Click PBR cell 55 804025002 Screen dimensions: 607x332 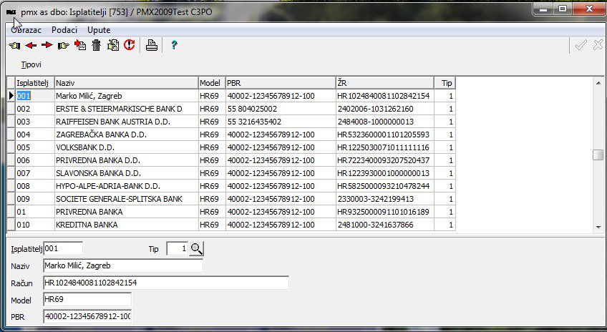(x=281, y=109)
